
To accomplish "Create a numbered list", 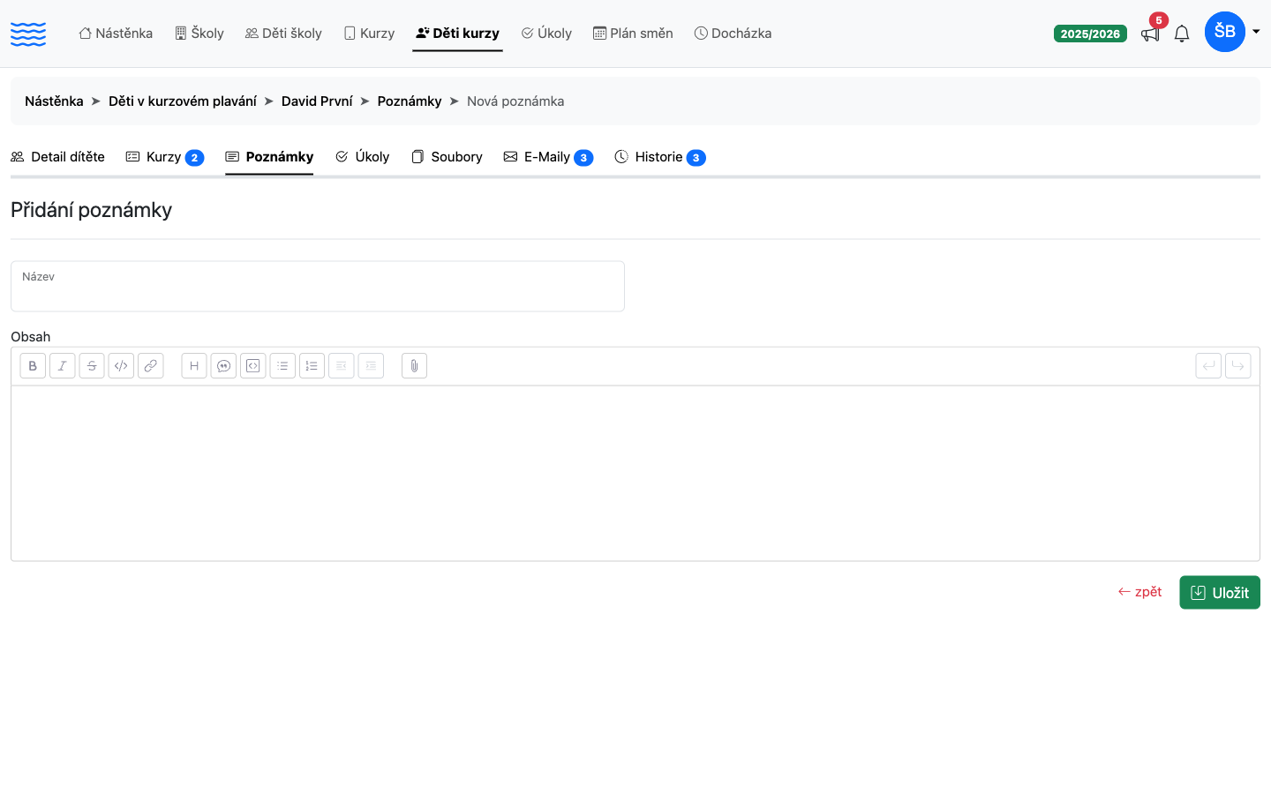I will (x=312, y=366).
